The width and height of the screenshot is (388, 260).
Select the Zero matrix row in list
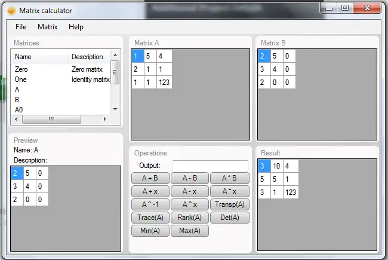61,69
